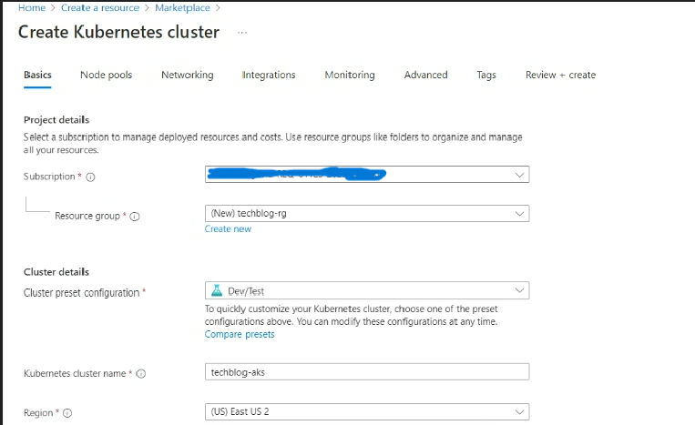
Task: Open the Networking tab
Action: pyautogui.click(x=187, y=75)
